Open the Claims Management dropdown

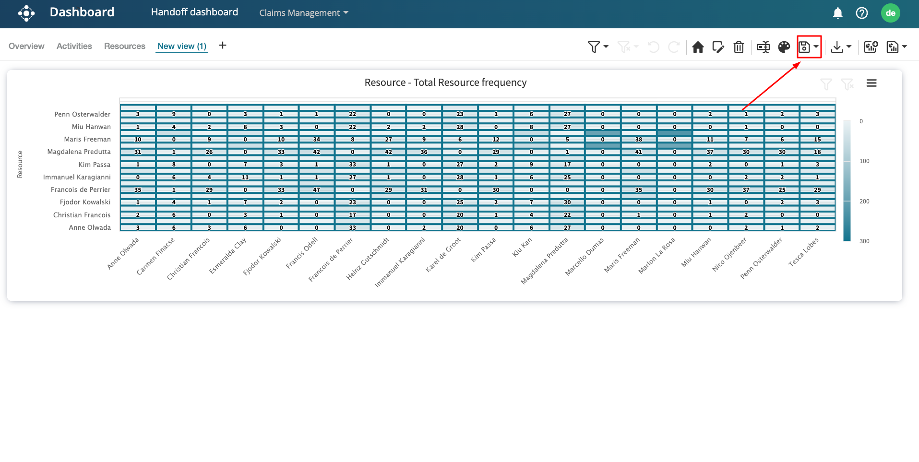click(x=304, y=13)
